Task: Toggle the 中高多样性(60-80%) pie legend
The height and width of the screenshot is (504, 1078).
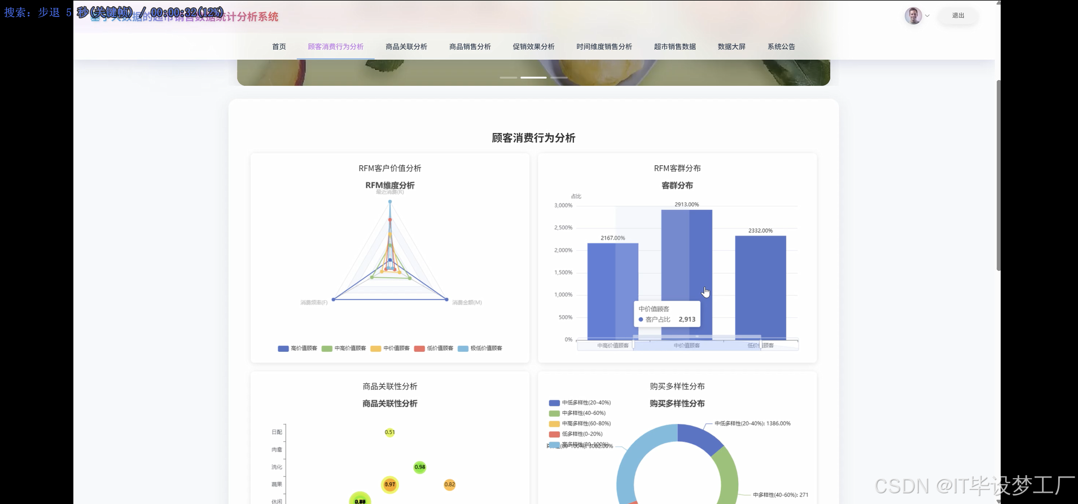Action: pos(580,423)
